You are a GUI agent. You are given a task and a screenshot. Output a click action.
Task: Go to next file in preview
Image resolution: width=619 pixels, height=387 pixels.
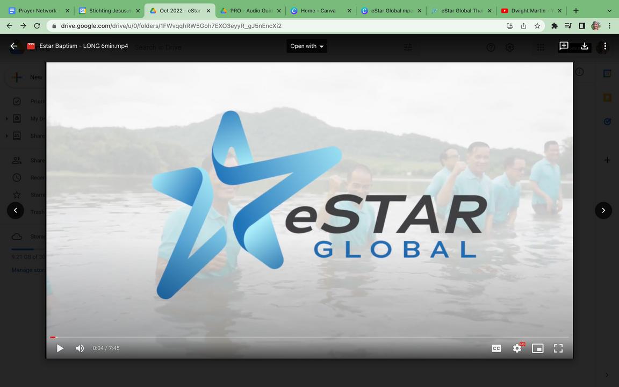point(603,211)
